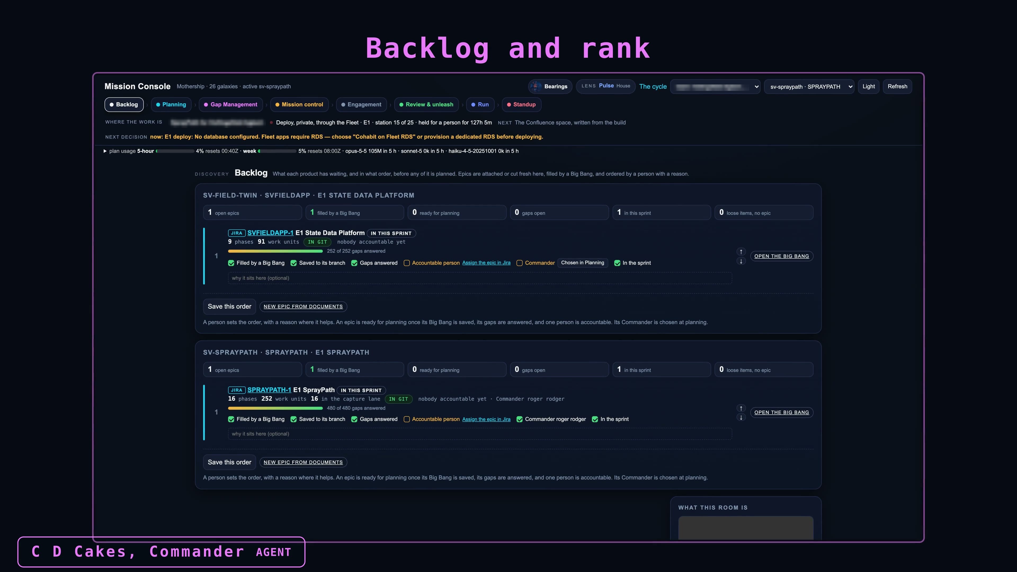
Task: Toggle Gaps answered checkbox for SVFIELDAPP-1
Action: pos(355,263)
